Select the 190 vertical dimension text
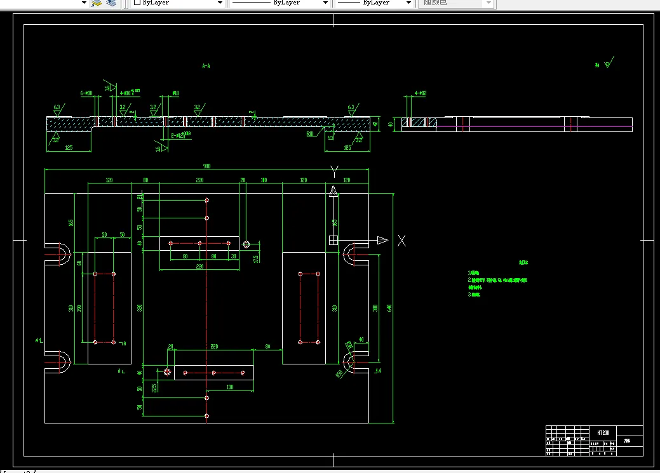Screen dimensions: 660x473 [79, 308]
